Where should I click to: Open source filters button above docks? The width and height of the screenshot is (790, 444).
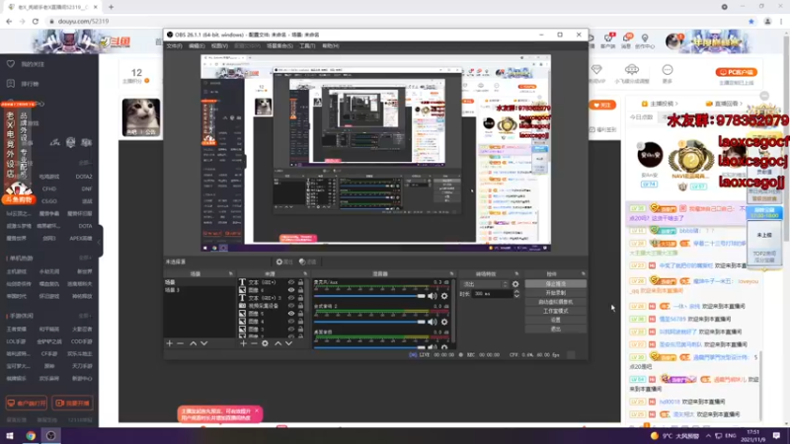pyautogui.click(x=308, y=261)
